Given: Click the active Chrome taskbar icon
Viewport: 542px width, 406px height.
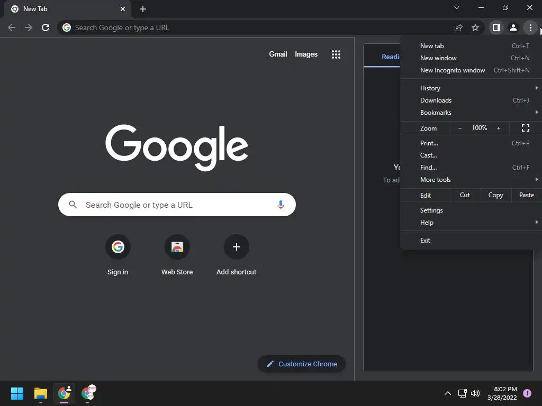Looking at the screenshot, I should point(64,393).
